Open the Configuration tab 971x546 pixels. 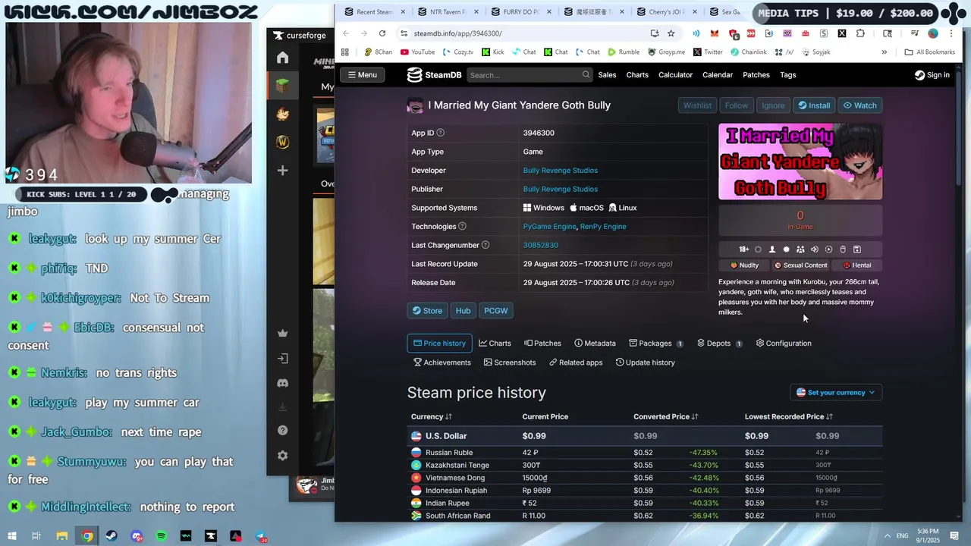click(784, 344)
